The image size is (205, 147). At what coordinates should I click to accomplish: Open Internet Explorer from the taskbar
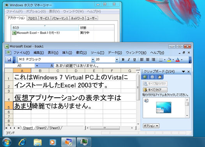tap(22, 142)
